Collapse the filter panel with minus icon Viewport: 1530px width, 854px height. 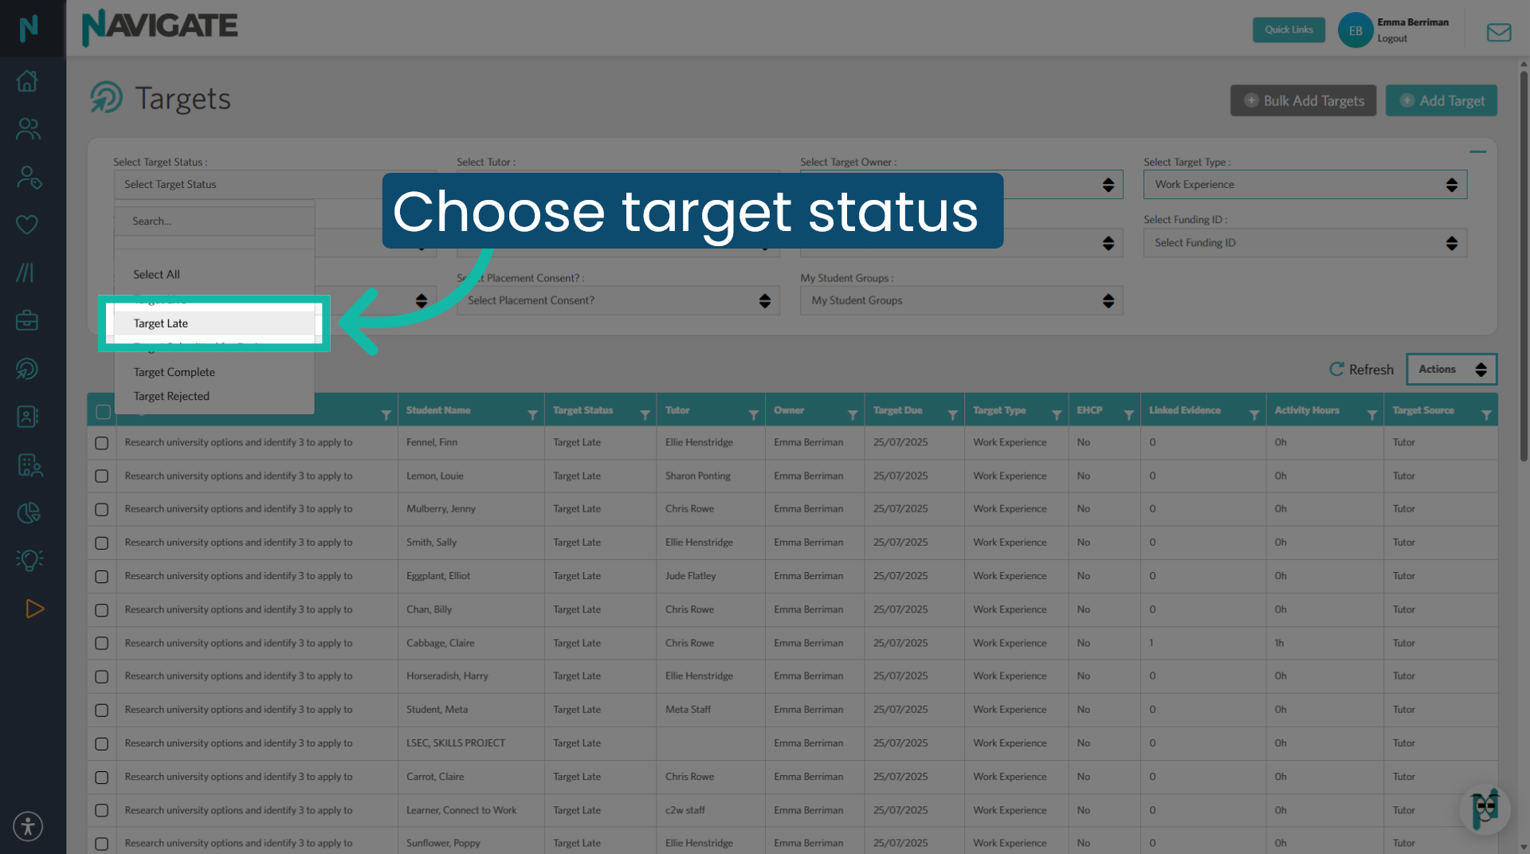1477,151
